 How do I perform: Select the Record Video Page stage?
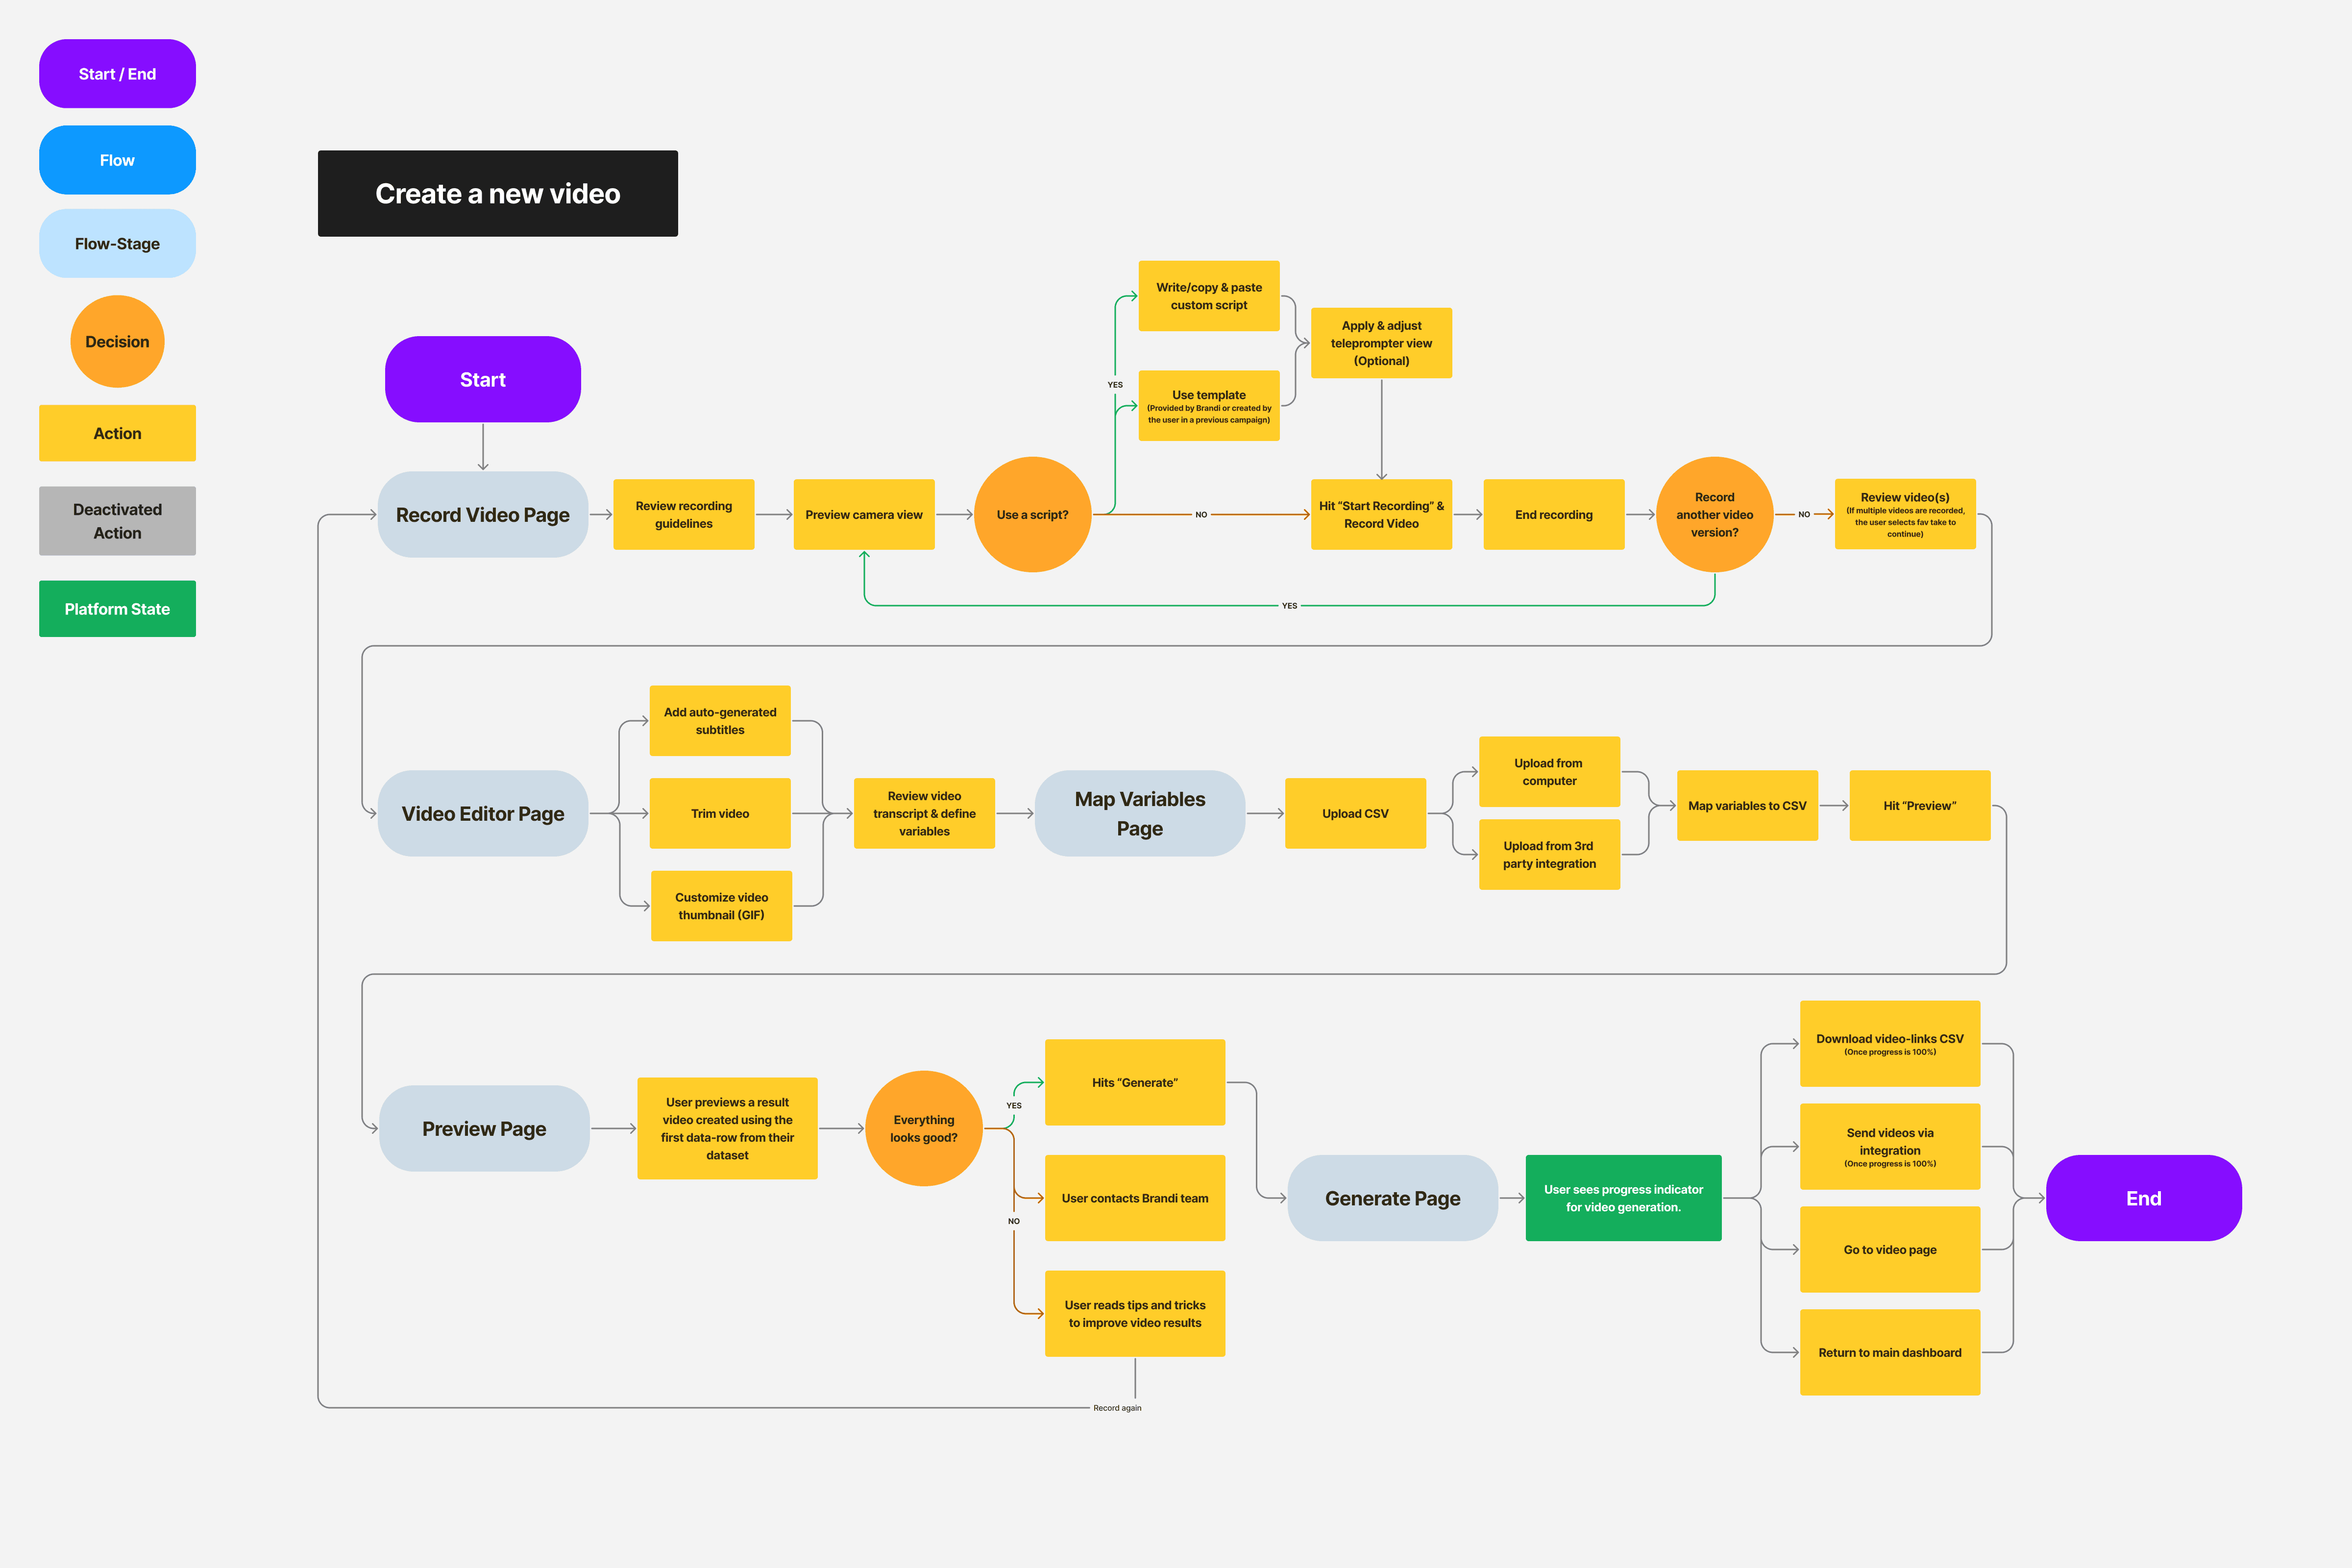pos(483,514)
